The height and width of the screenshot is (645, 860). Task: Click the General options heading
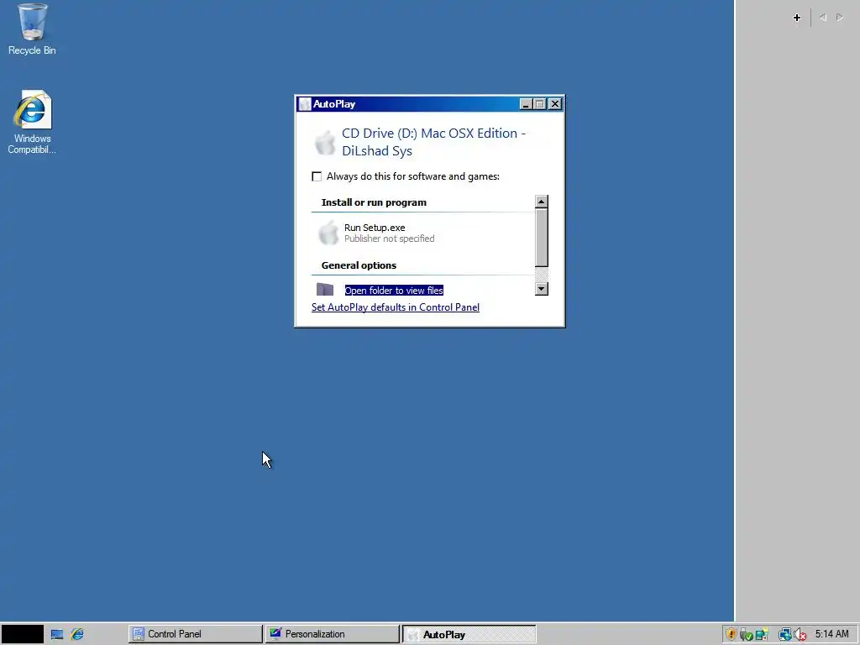click(359, 265)
